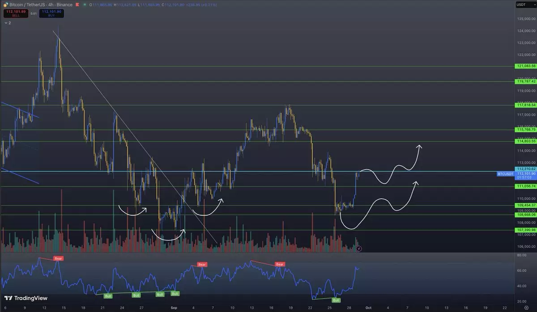
Task: Select the 107,390.98 green price level label
Action: pyautogui.click(x=526, y=230)
